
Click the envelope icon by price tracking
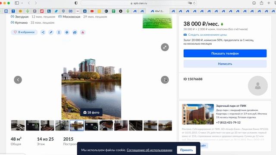(x=185, y=35)
